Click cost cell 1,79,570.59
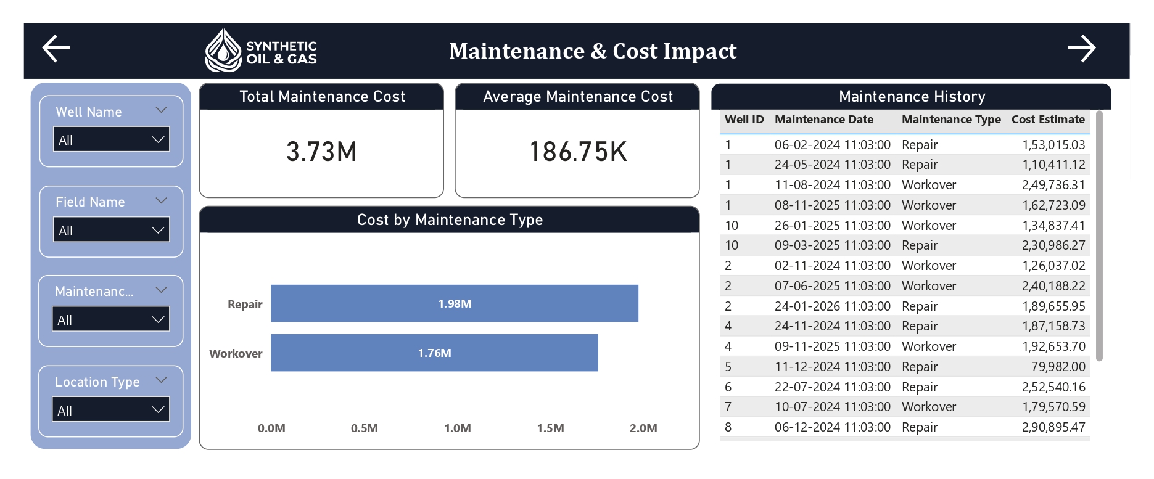The height and width of the screenshot is (479, 1154). (1053, 407)
